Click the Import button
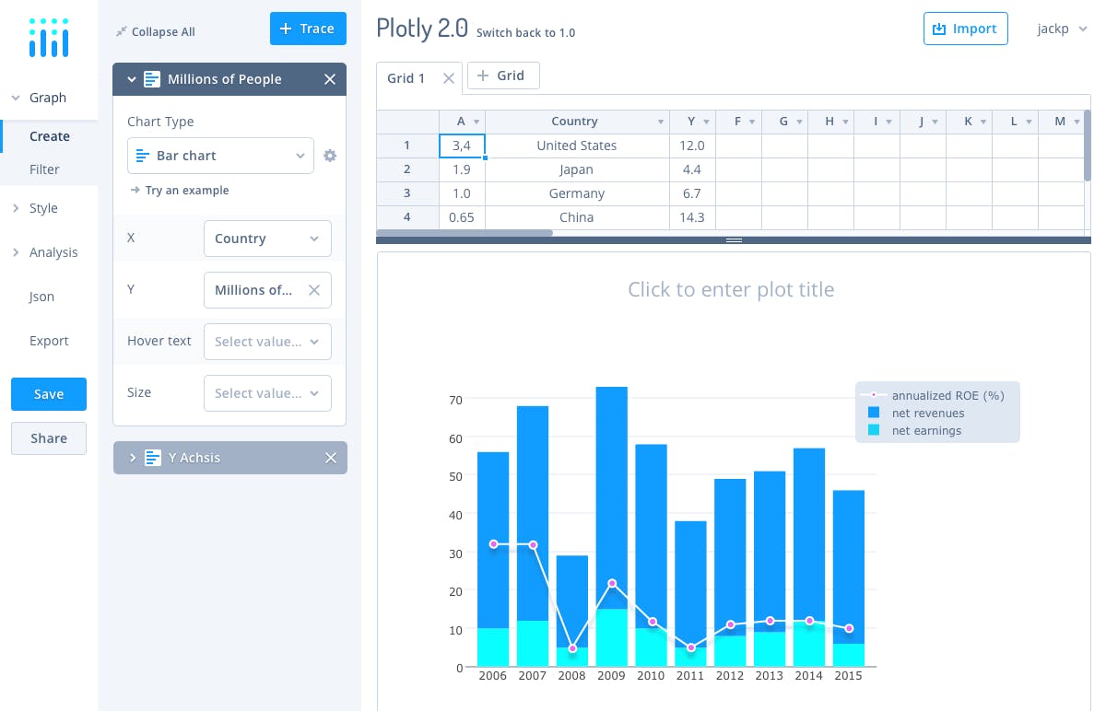This screenshot has height=711, width=1106. (x=965, y=29)
